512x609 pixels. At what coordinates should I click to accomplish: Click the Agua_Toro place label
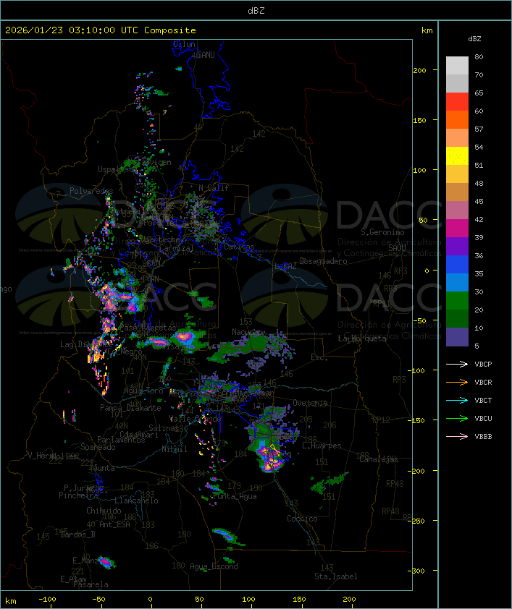point(143,391)
